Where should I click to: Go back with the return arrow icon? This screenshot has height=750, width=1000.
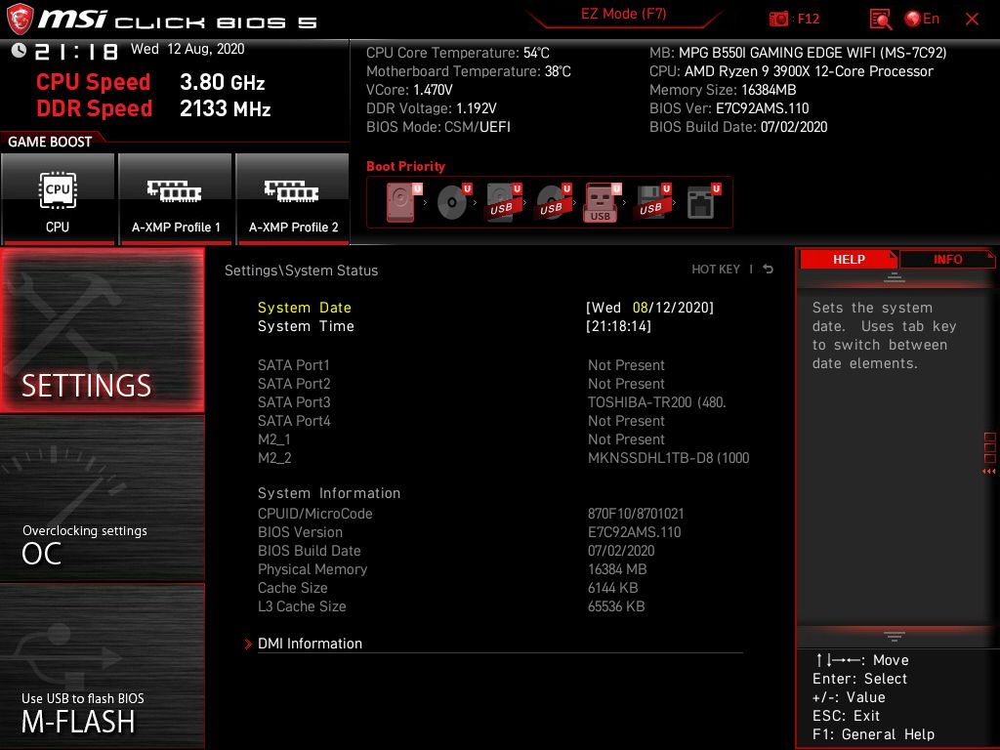(769, 270)
